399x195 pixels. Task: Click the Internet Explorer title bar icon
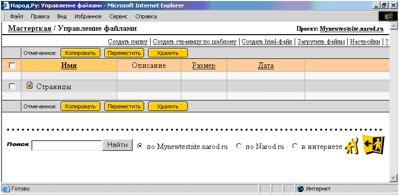[x=5, y=5]
